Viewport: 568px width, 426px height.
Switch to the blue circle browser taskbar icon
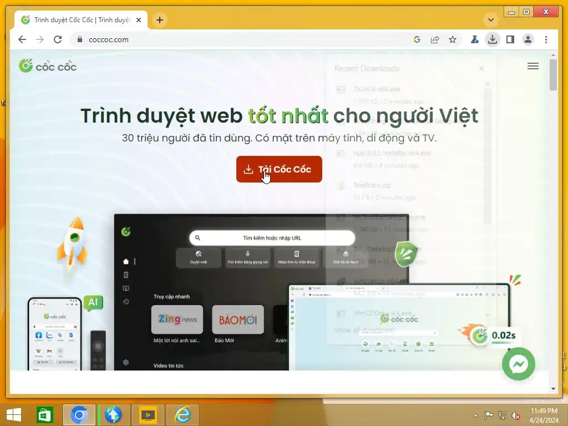[79, 415]
